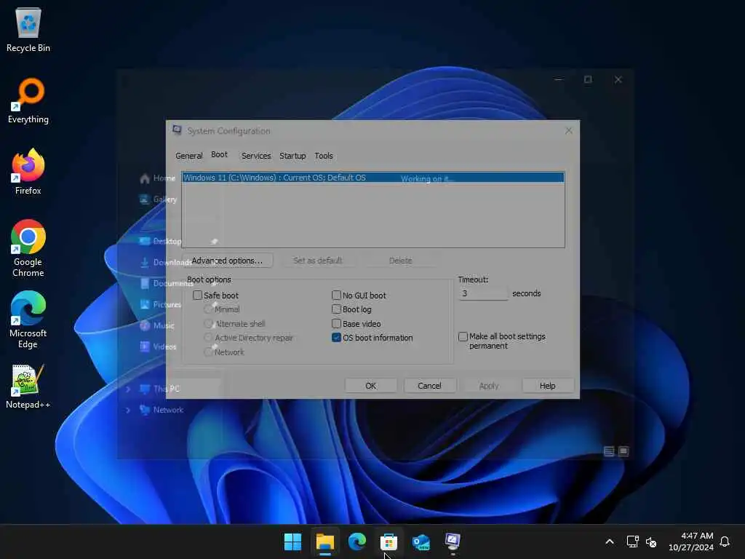Open Advanced options for boot
This screenshot has height=559, width=745.
[x=227, y=261]
